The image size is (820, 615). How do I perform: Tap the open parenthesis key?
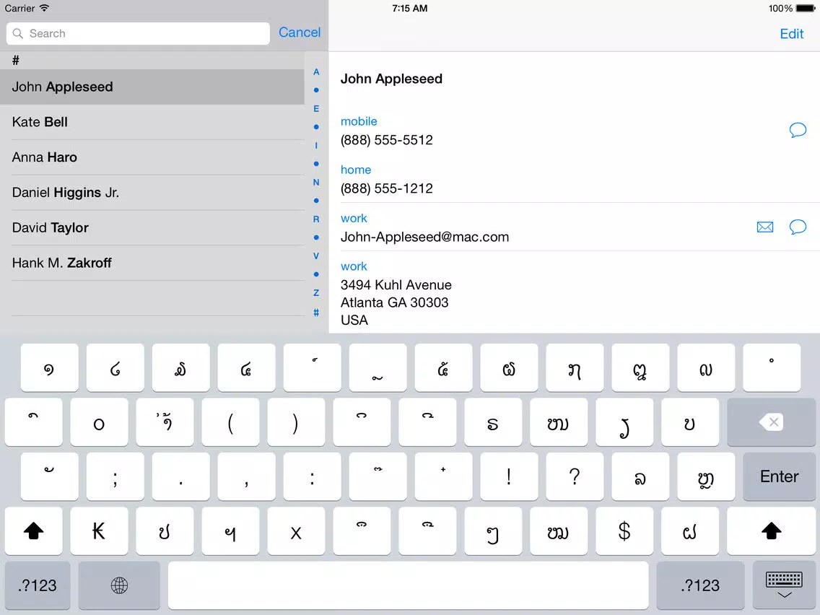[230, 422]
